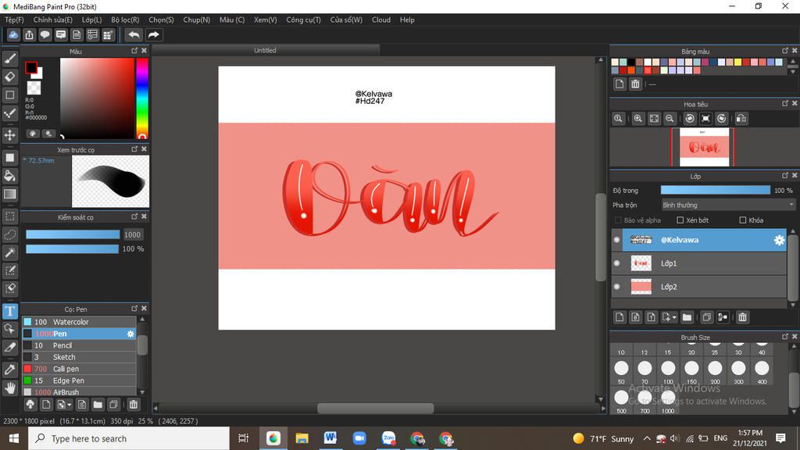800x450 pixels.
Task: Click the Redo arrow in the toolbar
Action: (153, 34)
